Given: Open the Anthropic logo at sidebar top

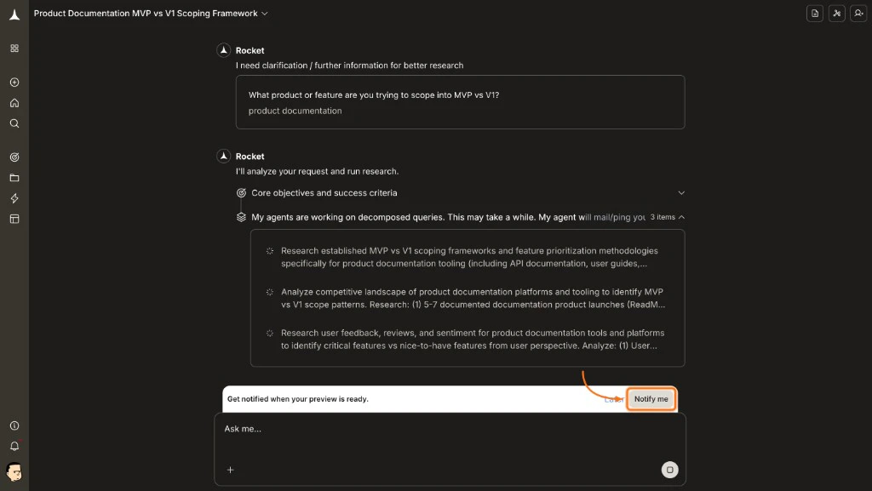Looking at the screenshot, I should pyautogui.click(x=14, y=14).
